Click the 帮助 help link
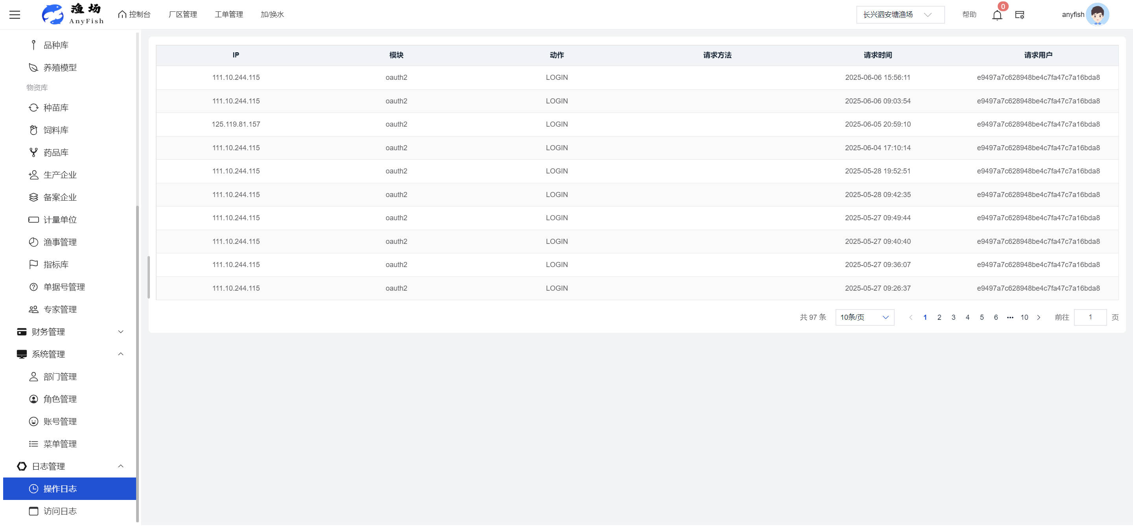This screenshot has height=531, width=1133. 969,15
